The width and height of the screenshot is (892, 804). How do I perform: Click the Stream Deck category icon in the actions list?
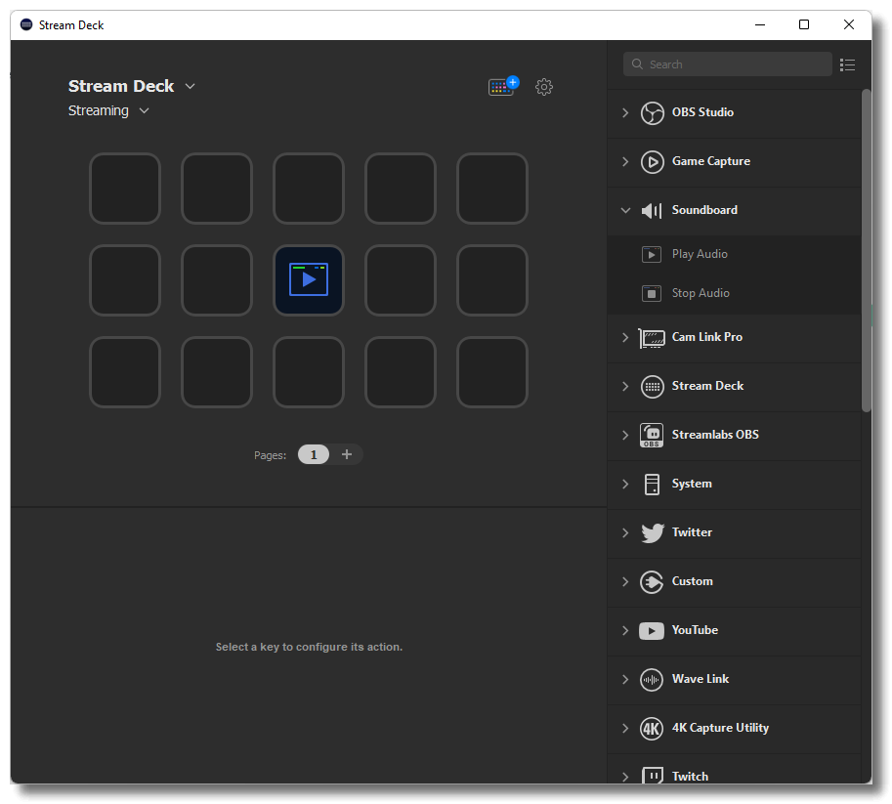(x=652, y=387)
